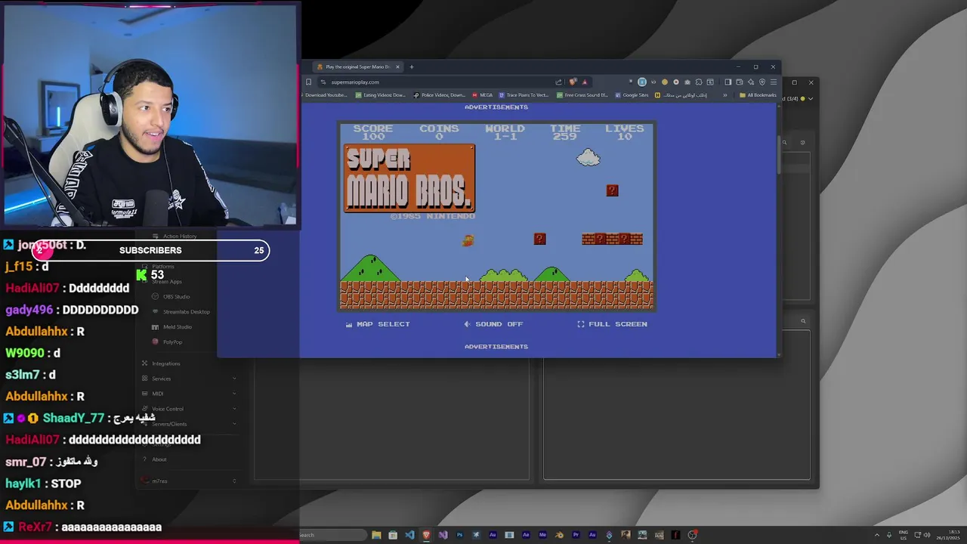Toggle the SOUND OFF control under the game
Screen dimensions: 967x544
click(493, 324)
